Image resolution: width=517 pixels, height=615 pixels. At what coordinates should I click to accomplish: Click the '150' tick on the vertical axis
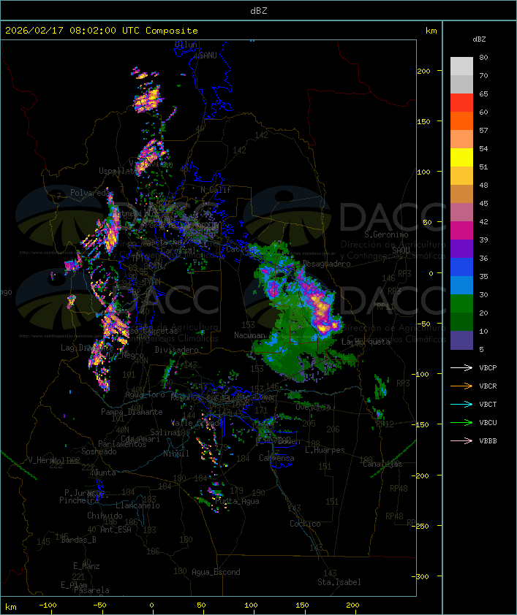[423, 121]
